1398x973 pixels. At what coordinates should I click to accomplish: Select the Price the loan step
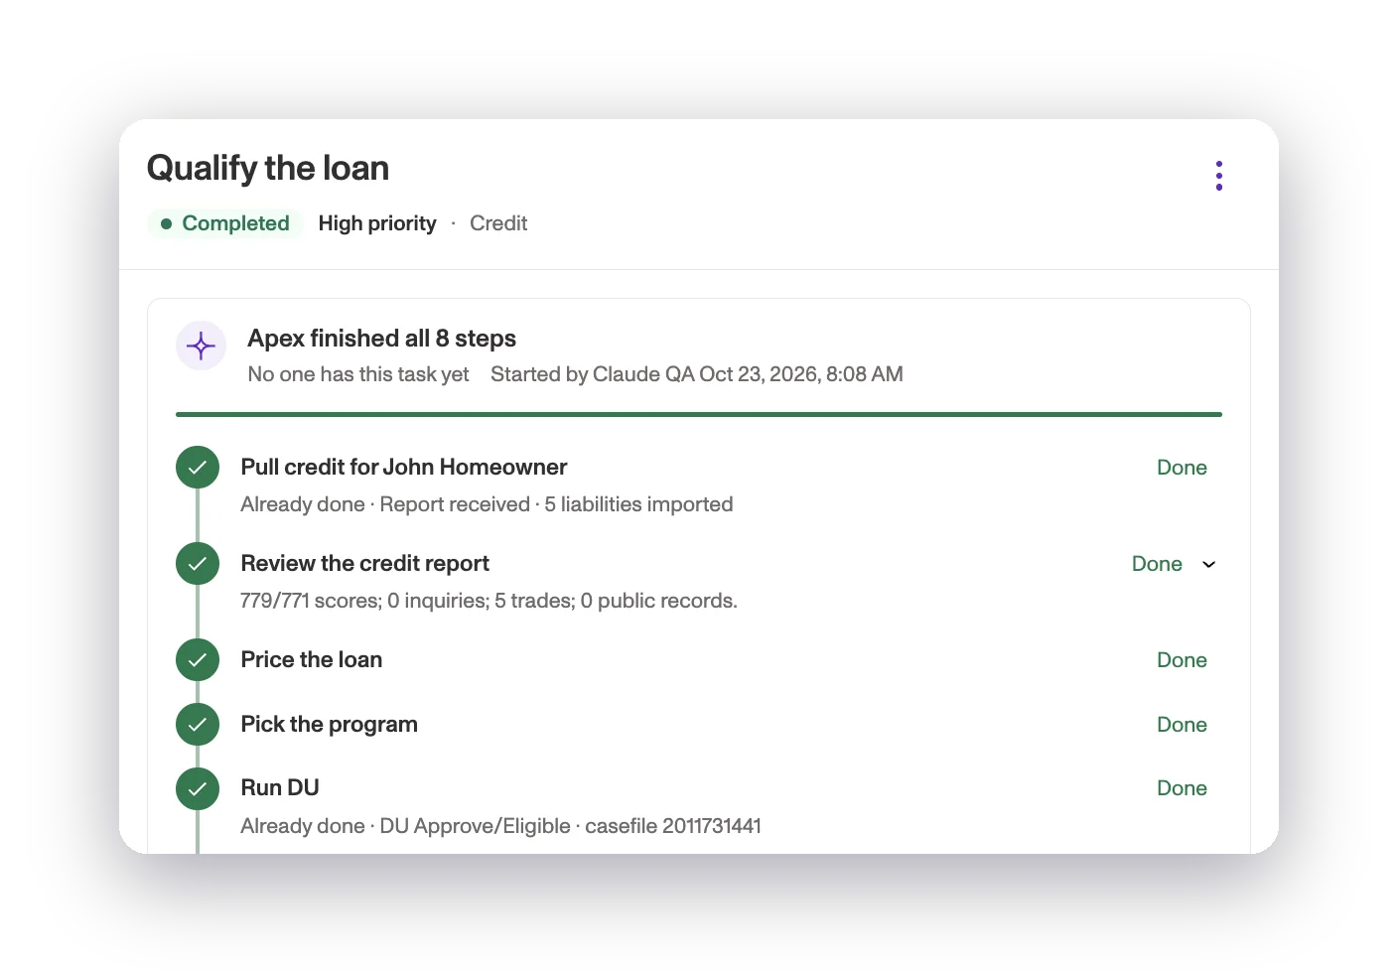(312, 660)
